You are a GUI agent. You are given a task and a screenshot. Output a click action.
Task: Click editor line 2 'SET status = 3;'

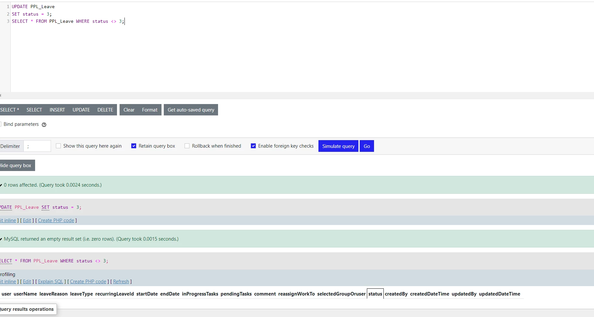tap(32, 14)
